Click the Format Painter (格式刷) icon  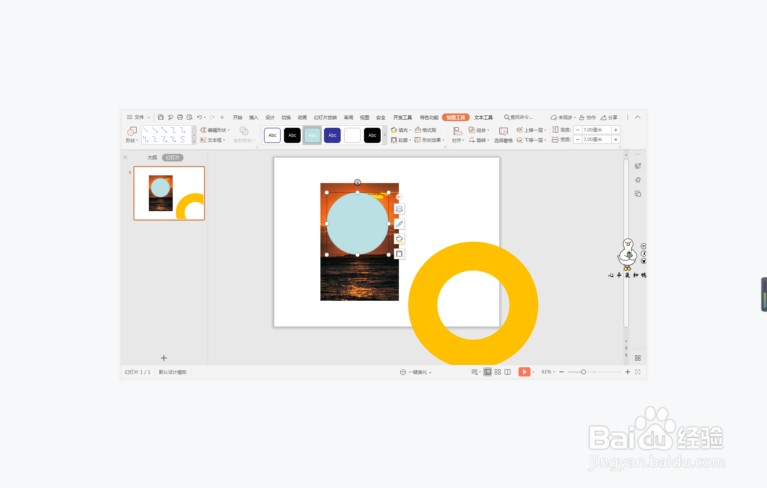(418, 130)
